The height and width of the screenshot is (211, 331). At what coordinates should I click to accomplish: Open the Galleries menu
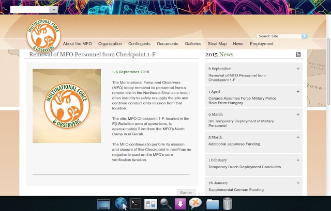pyautogui.click(x=193, y=44)
